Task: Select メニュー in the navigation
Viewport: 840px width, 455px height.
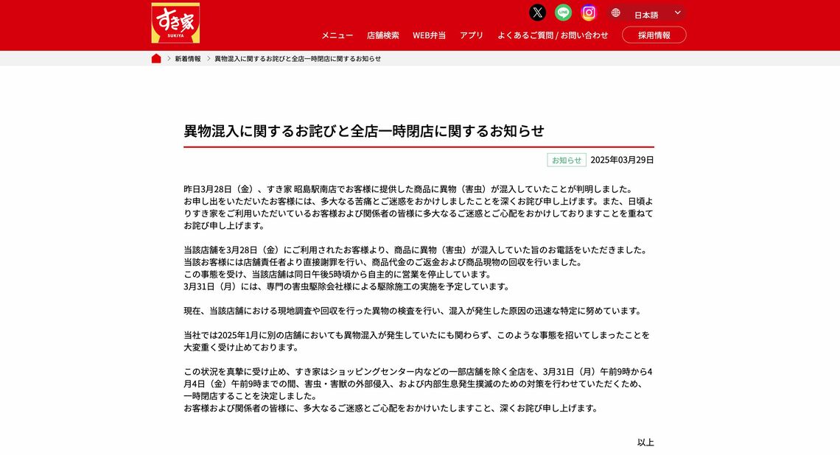Action: tap(335, 35)
